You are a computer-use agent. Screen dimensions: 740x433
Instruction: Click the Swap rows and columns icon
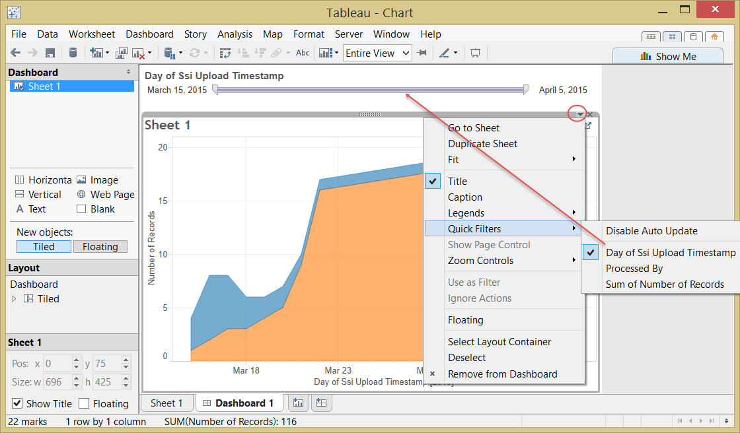pos(225,53)
